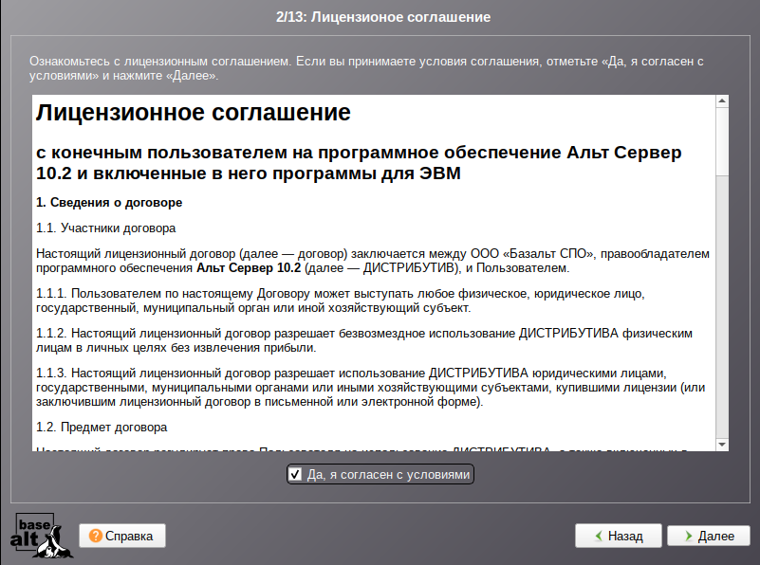Click the «1.1. Участники договора» line

[105, 228]
